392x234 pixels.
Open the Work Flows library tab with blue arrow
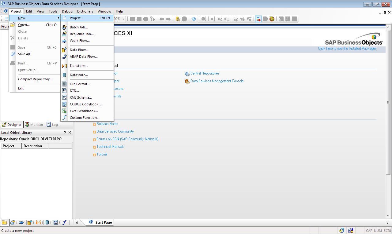coord(21,222)
